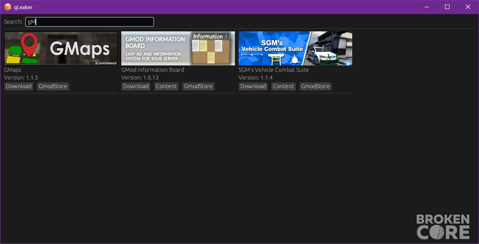The height and width of the screenshot is (244, 479).
Task: Select the 'GMod Information Board' title text
Action: (x=153, y=70)
